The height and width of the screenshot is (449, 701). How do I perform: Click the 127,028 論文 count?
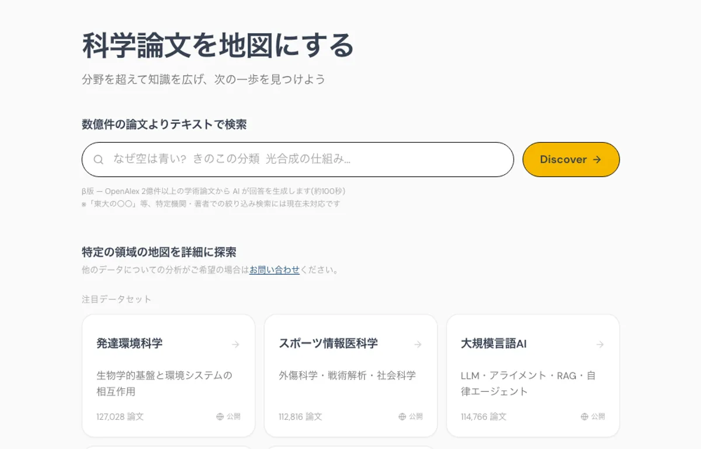(x=120, y=417)
